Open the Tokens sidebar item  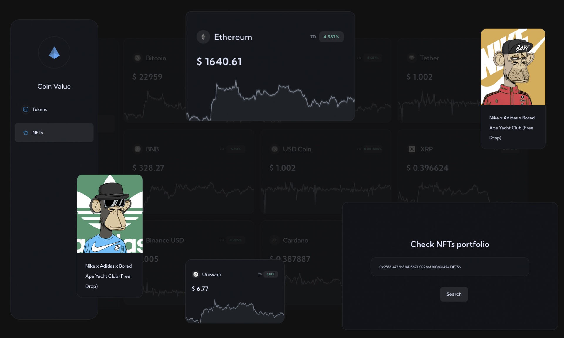(x=54, y=109)
